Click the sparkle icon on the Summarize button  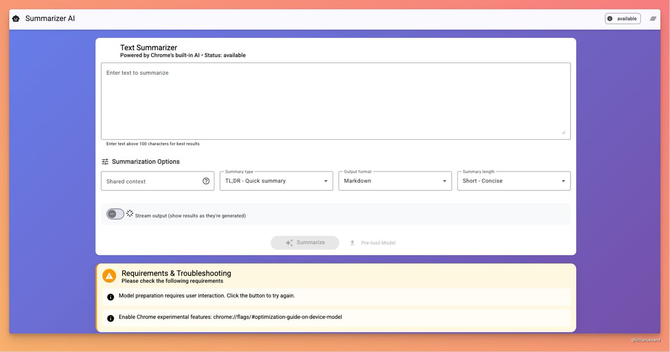(x=289, y=243)
